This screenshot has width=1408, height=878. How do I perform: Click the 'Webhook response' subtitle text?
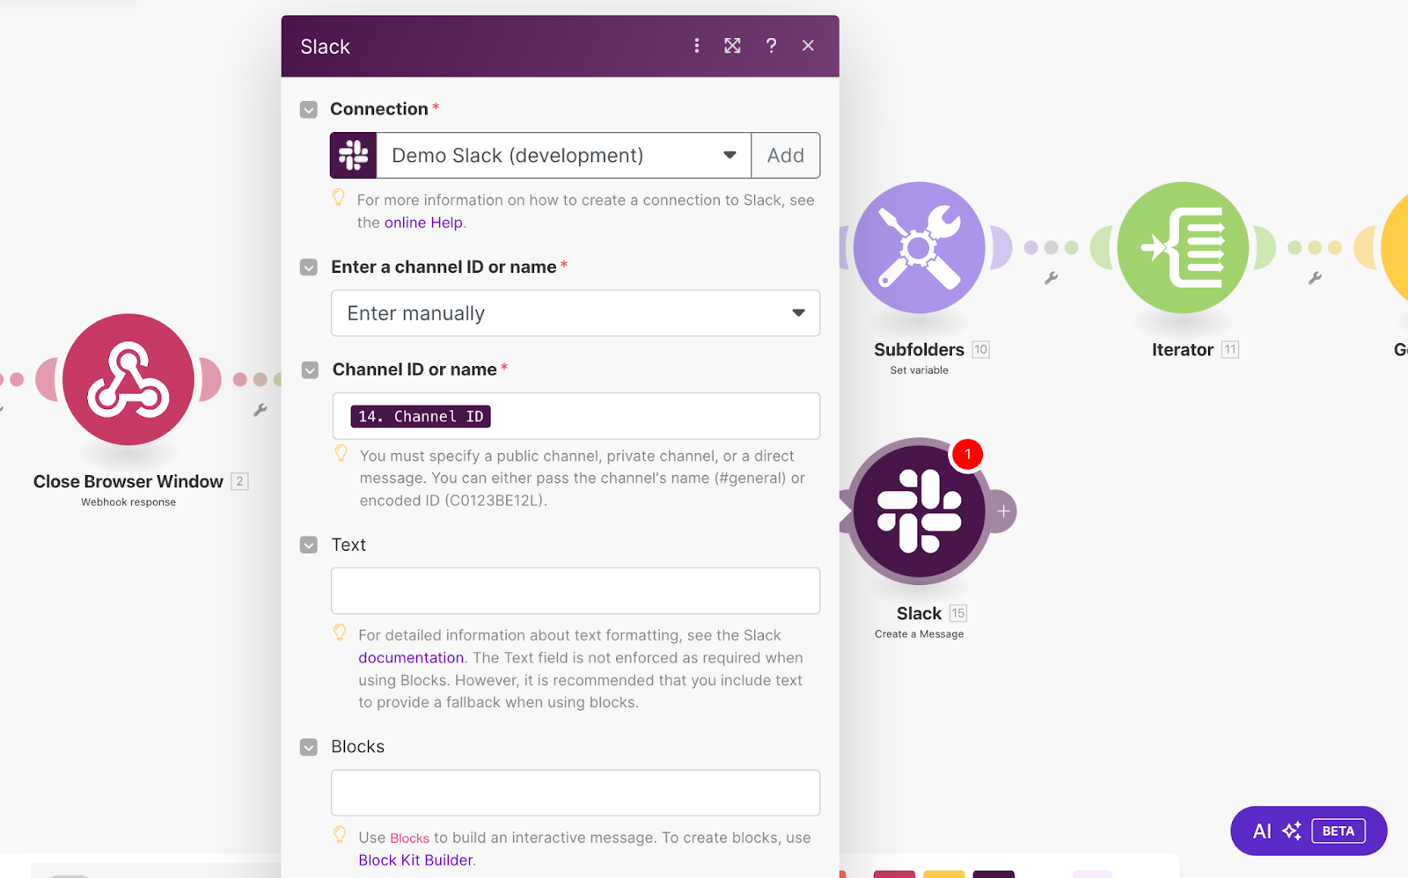click(x=128, y=502)
